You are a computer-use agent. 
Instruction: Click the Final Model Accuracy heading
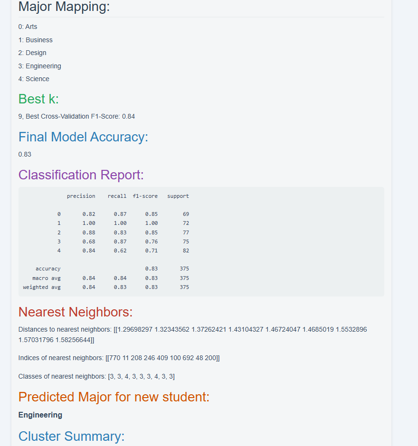pos(83,137)
